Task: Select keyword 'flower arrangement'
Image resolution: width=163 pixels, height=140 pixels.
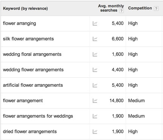Action: [x=23, y=101]
